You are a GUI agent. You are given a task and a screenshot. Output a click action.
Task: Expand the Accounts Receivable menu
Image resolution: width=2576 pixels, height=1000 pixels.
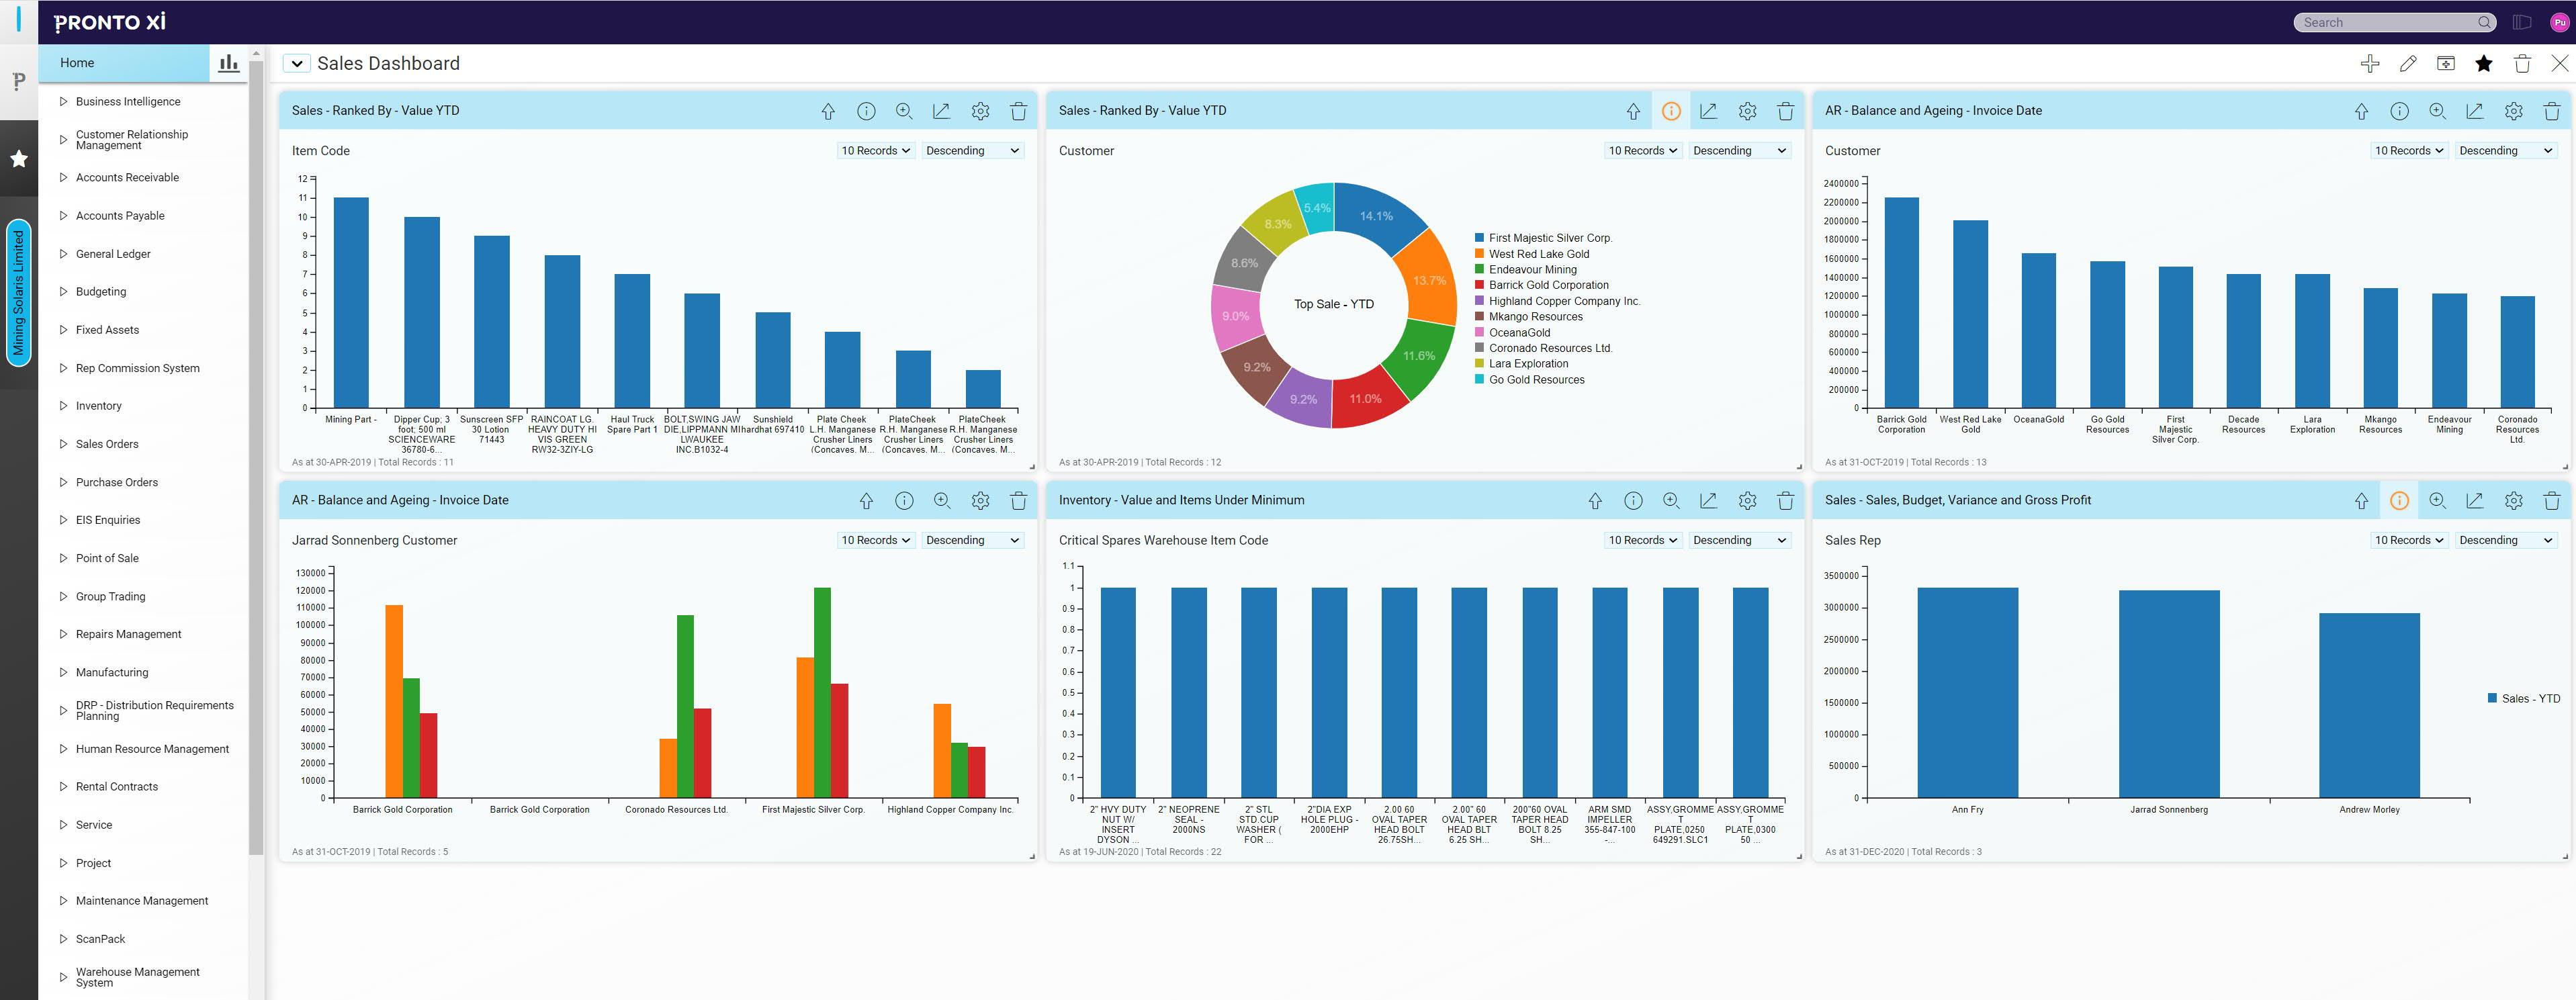[127, 178]
